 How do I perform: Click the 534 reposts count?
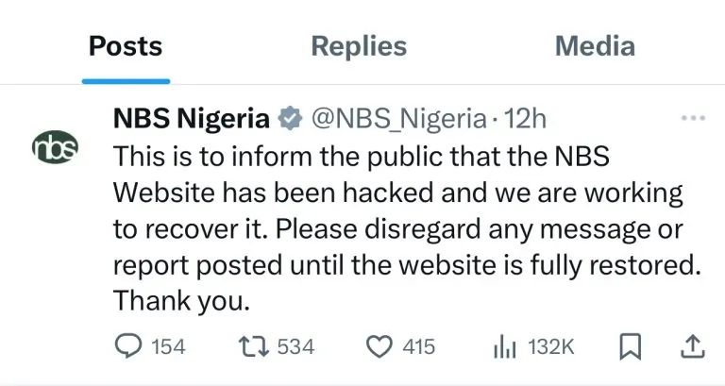pos(295,347)
